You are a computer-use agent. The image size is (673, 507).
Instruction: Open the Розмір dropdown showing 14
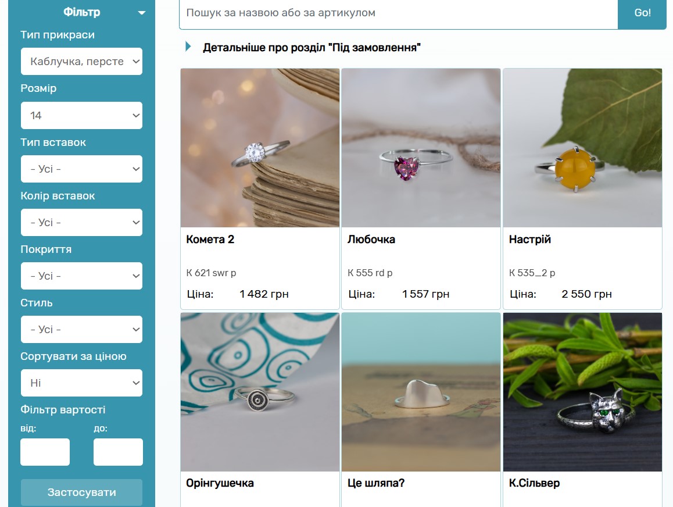[81, 115]
